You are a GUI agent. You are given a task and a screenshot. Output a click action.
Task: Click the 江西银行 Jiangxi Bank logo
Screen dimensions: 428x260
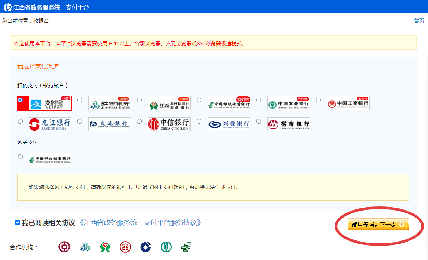click(110, 103)
